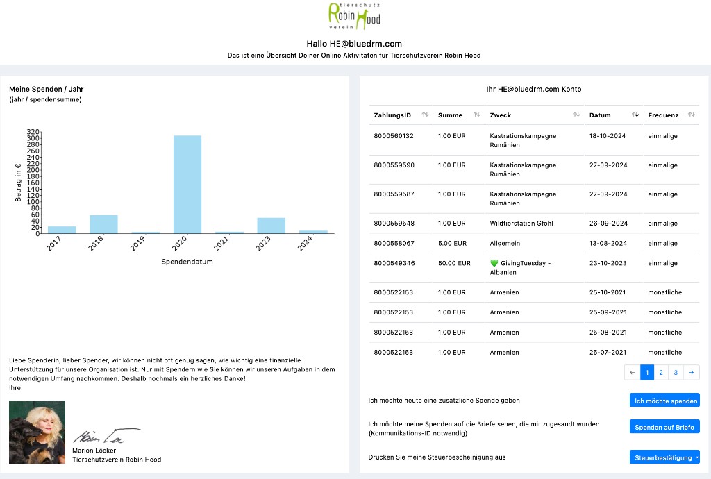This screenshot has height=479, width=711.
Task: Click the date 25-07-2021
Action: click(x=608, y=352)
